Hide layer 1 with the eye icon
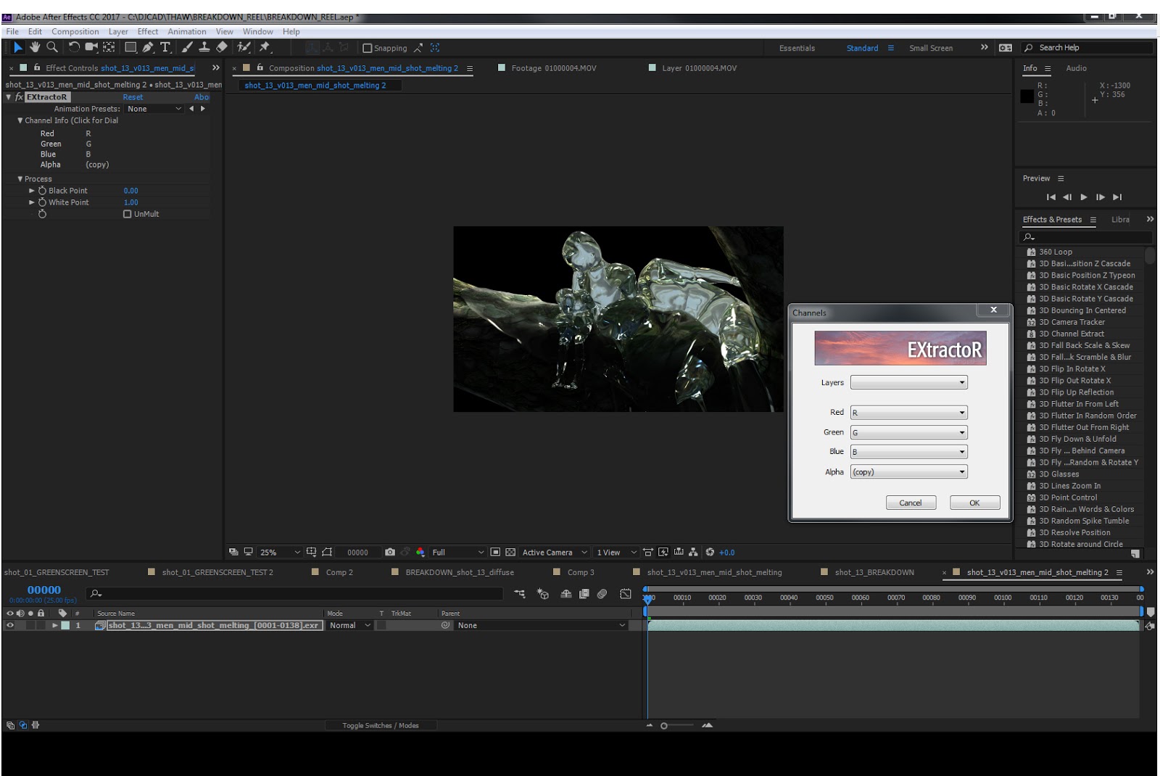This screenshot has width=1160, height=776. [10, 625]
